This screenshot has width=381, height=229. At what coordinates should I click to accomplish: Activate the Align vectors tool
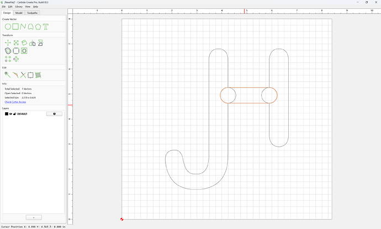pos(40,43)
